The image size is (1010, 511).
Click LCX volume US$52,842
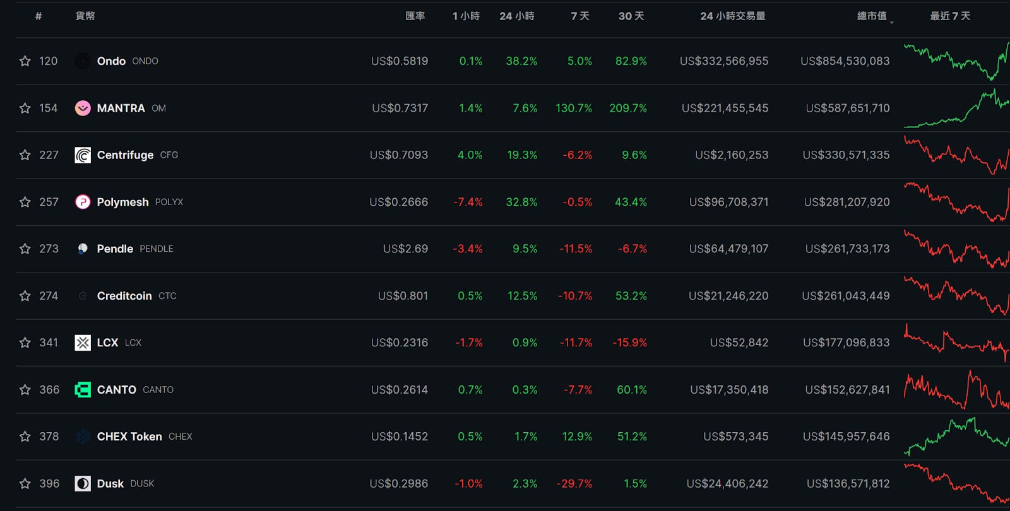(739, 343)
